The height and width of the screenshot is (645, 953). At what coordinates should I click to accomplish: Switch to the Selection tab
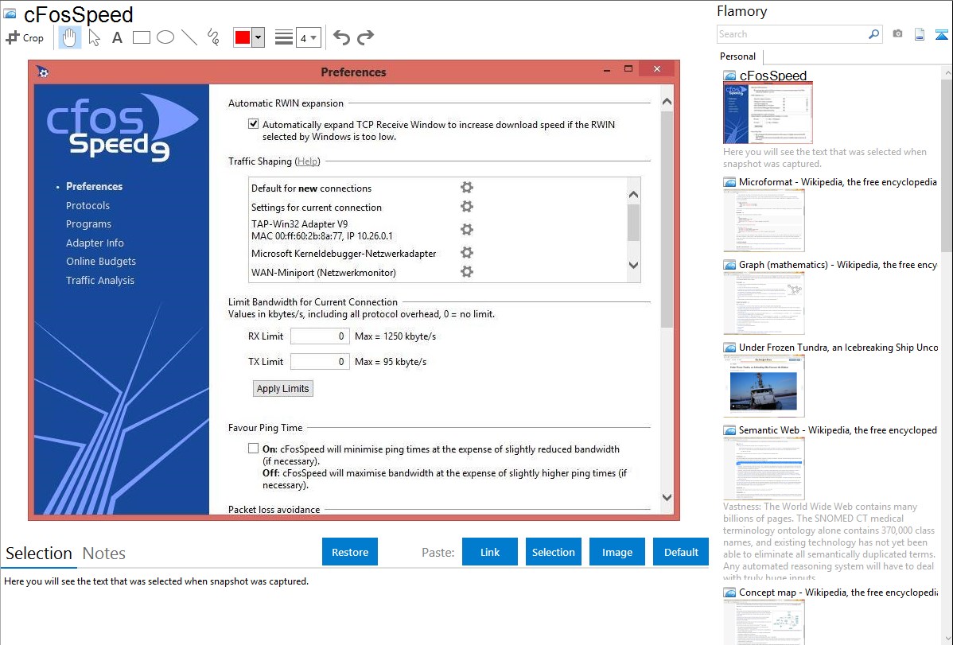pyautogui.click(x=39, y=554)
